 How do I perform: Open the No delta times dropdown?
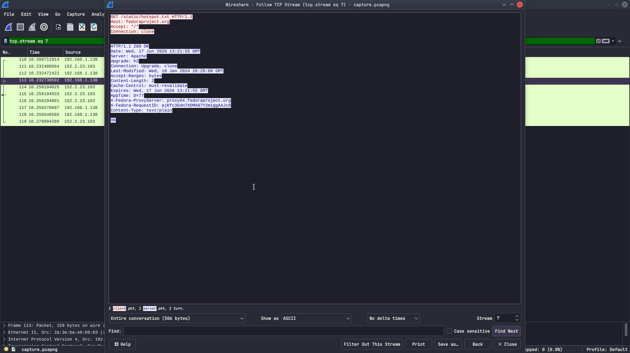point(393,319)
